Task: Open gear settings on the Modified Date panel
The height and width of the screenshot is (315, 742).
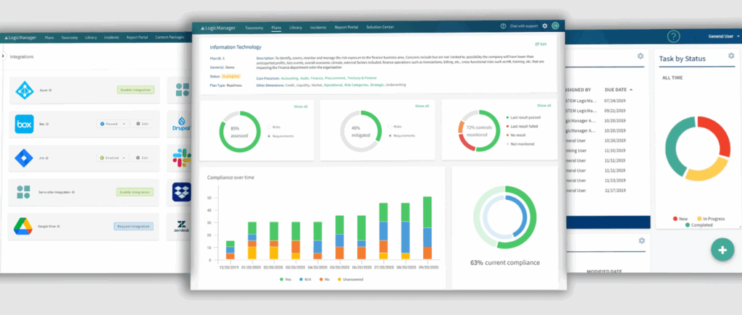Action: tap(642, 240)
